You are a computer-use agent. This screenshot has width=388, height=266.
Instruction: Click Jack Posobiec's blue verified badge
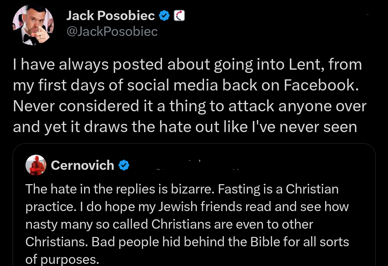click(164, 15)
